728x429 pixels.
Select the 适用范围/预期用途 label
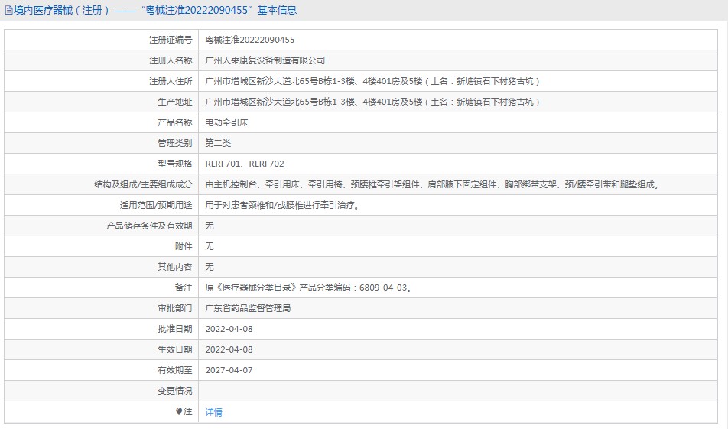(156, 205)
